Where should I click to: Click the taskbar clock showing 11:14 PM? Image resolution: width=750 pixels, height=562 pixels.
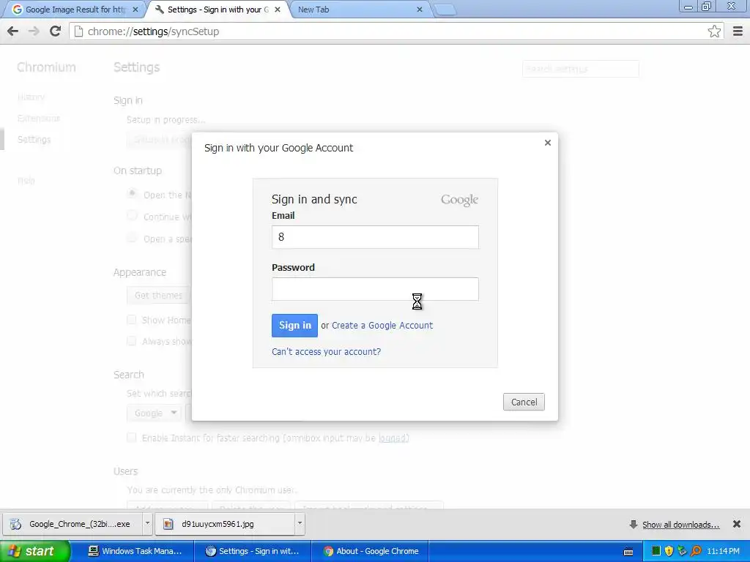tap(723, 551)
